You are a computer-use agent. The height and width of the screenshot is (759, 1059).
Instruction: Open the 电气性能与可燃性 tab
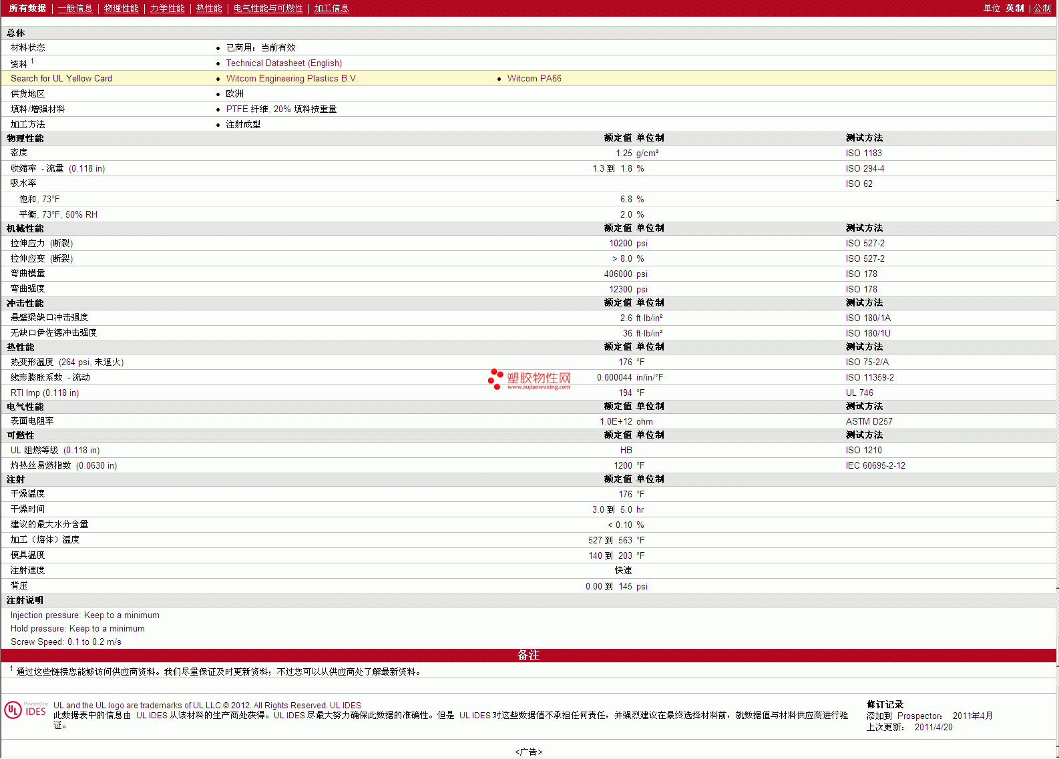[268, 9]
